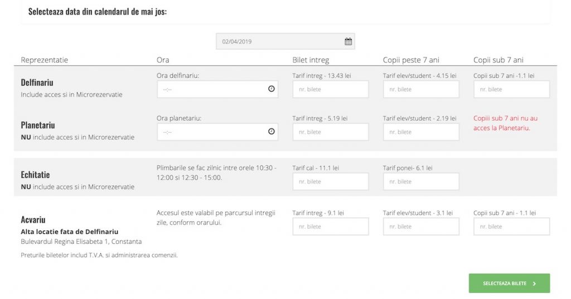Open the Ora delfinariu time field
The height and width of the screenshot is (299, 571).
tap(217, 89)
